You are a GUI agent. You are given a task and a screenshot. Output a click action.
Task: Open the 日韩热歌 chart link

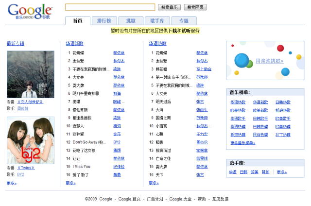click(x=283, y=103)
